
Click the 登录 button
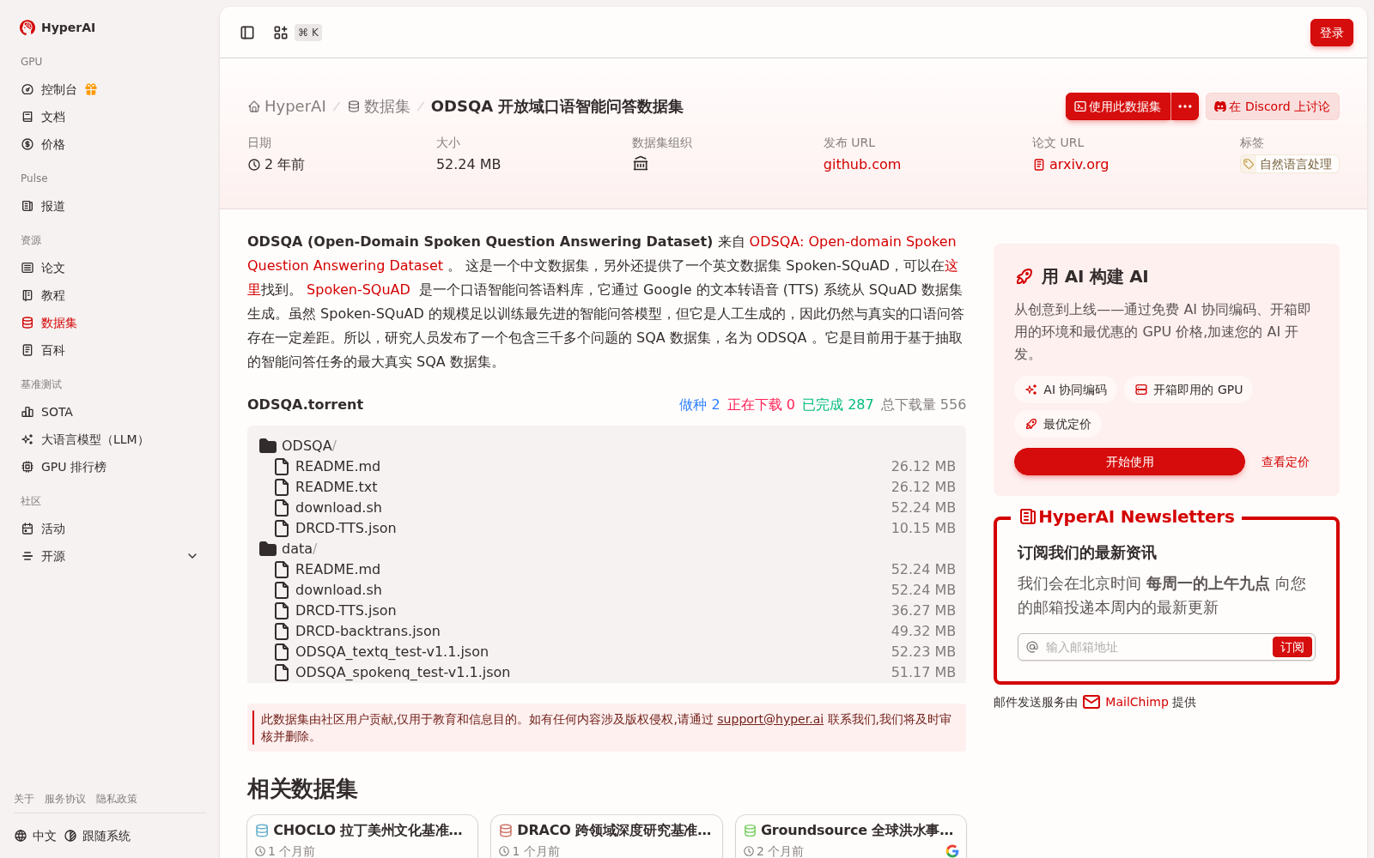click(x=1332, y=33)
